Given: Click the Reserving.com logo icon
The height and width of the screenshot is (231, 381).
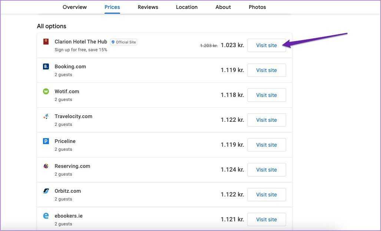Looking at the screenshot, I should (46, 166).
